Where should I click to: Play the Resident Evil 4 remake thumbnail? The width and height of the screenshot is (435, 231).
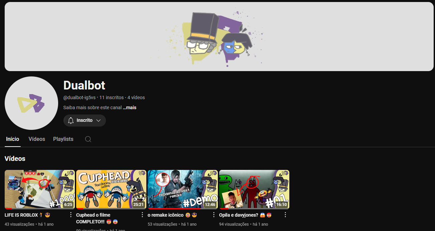[183, 189]
